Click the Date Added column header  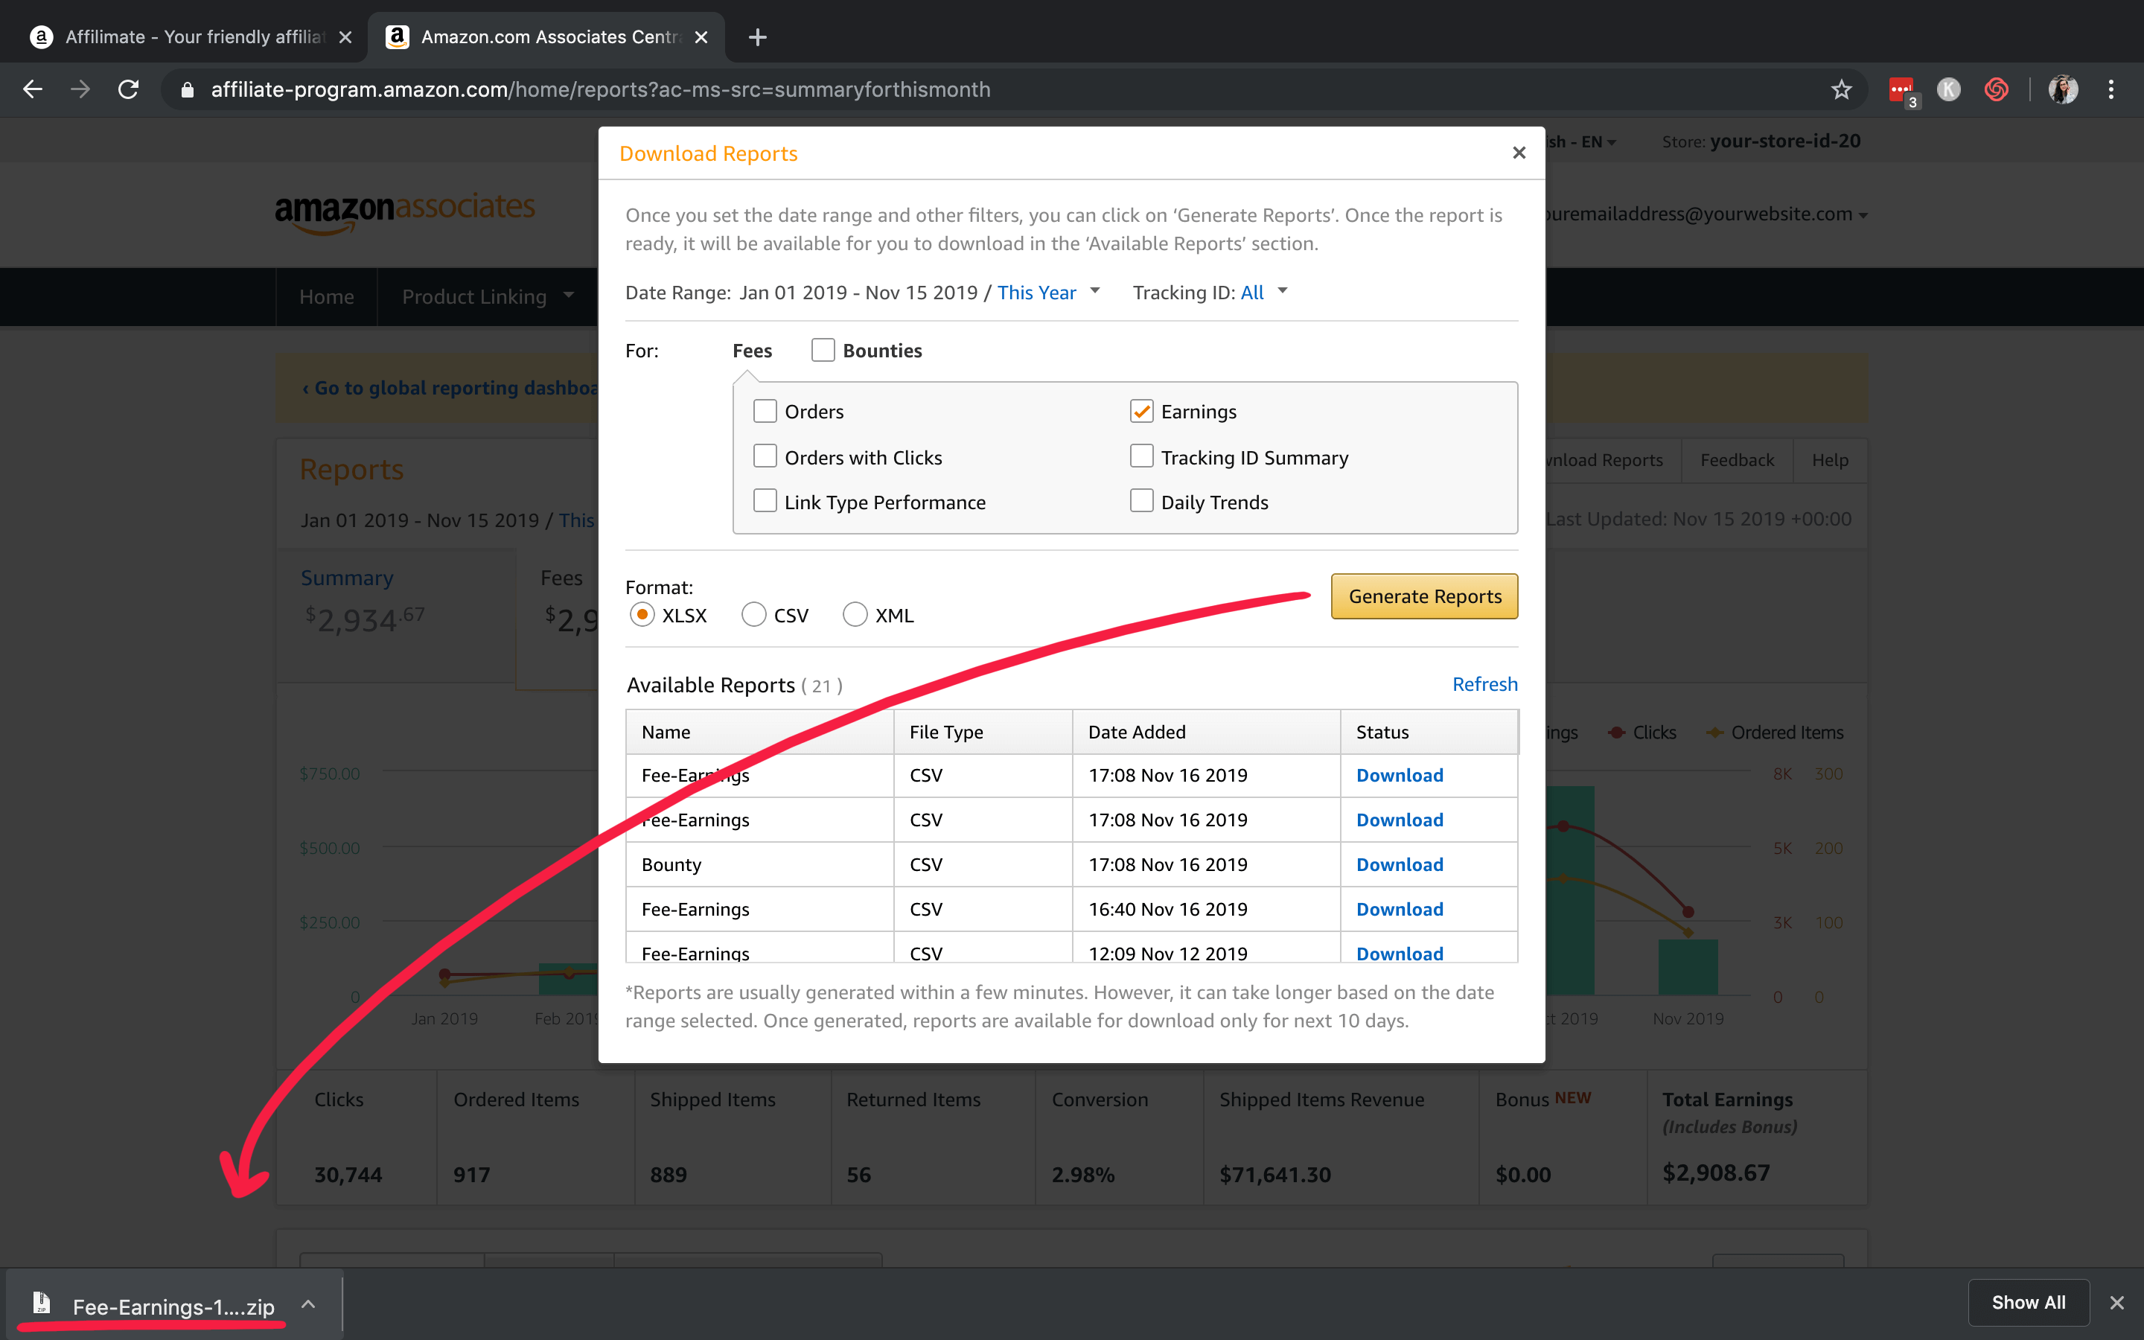pos(1206,732)
